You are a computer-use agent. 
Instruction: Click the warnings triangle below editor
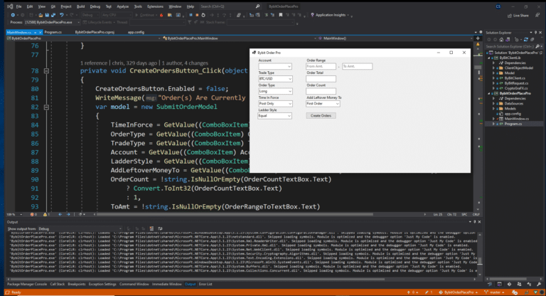pos(45,214)
